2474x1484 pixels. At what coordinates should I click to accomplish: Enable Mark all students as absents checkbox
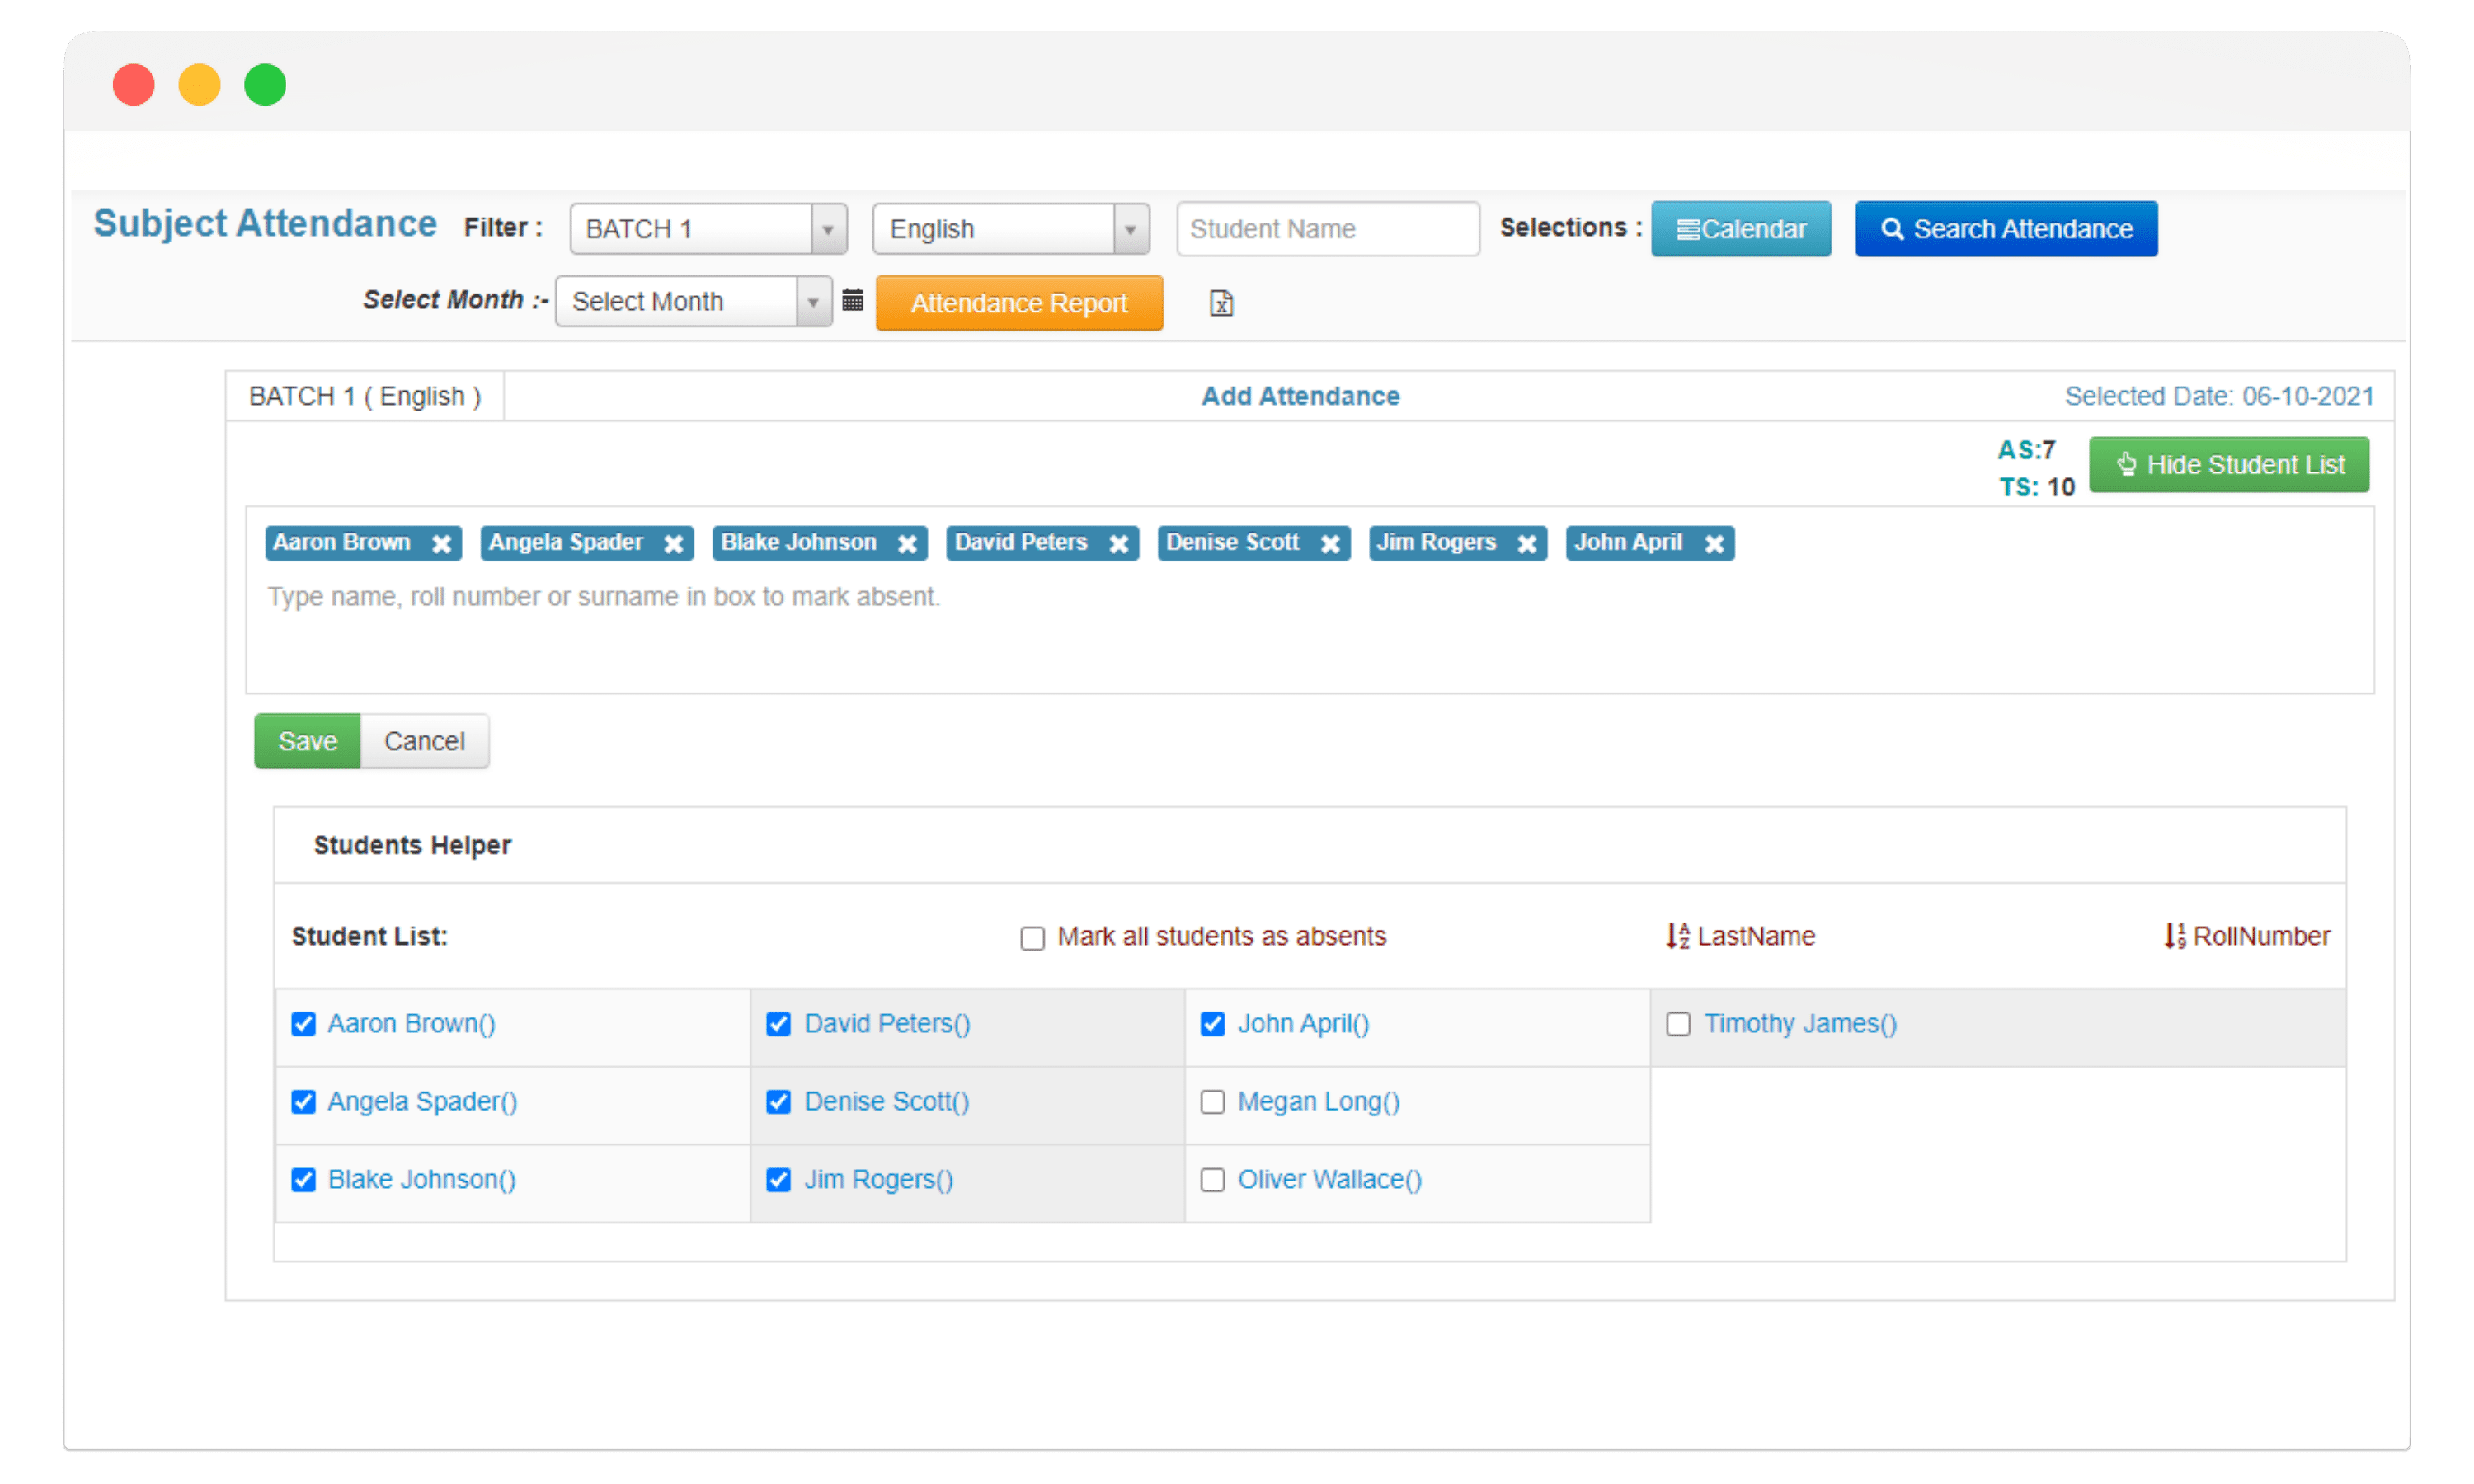point(1028,937)
